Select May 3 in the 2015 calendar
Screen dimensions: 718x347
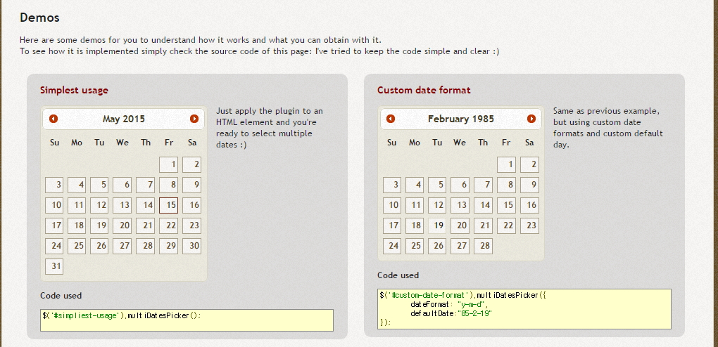(54, 185)
